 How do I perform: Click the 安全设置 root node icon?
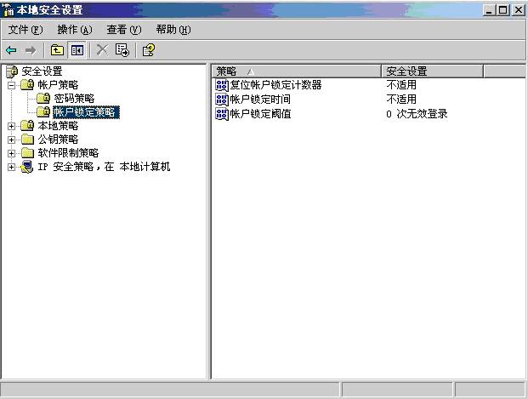point(12,71)
